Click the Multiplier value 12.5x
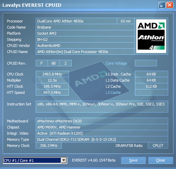 tap(52, 80)
